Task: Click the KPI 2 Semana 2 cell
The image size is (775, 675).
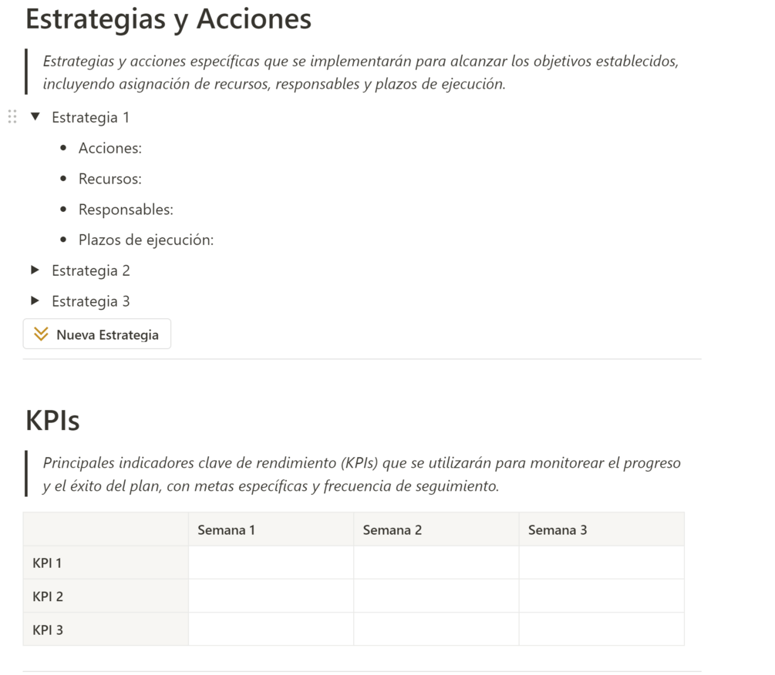Action: pos(436,596)
